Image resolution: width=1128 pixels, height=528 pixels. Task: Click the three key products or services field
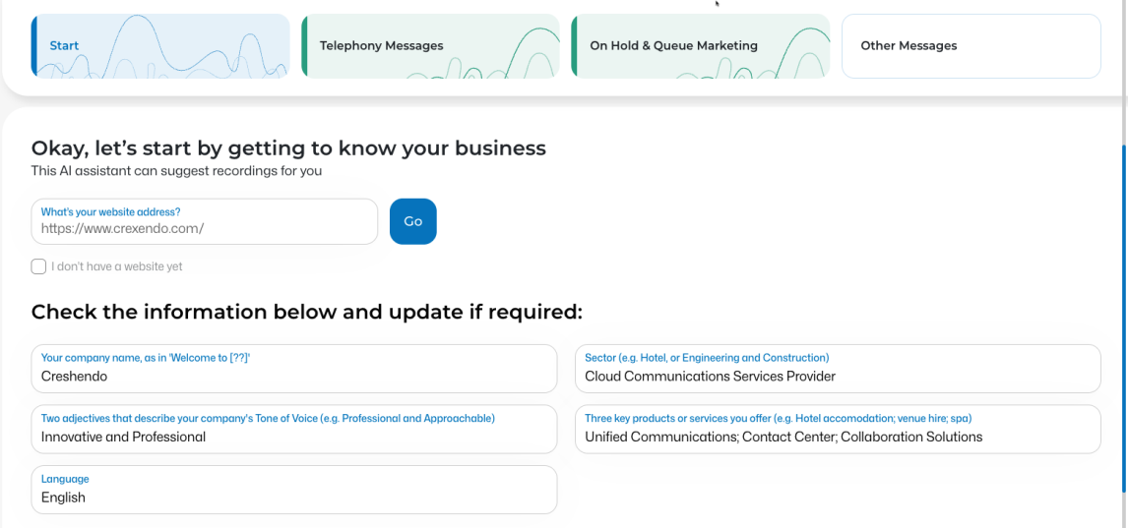pos(838,429)
